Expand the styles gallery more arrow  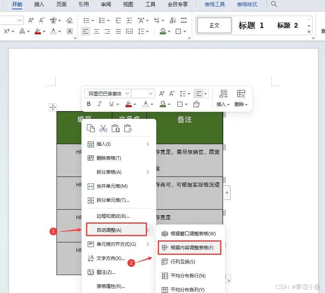click(x=309, y=32)
